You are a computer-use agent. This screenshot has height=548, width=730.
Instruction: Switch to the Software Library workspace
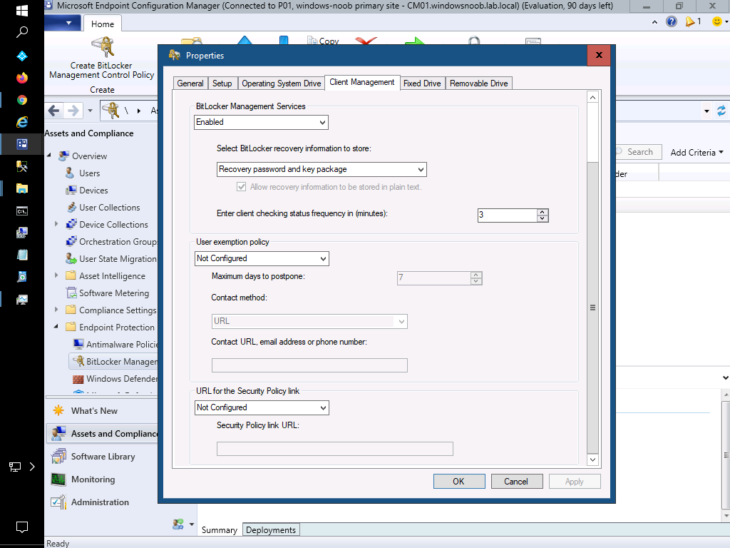103,457
